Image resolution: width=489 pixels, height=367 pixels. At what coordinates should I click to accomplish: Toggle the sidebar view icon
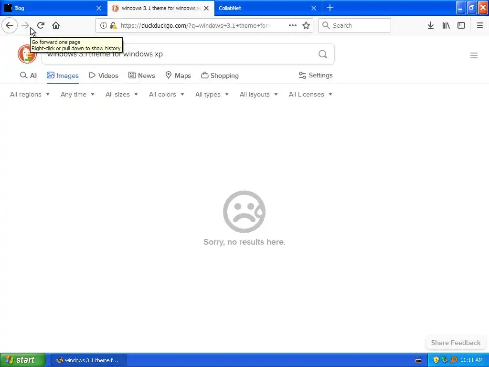pyautogui.click(x=461, y=26)
